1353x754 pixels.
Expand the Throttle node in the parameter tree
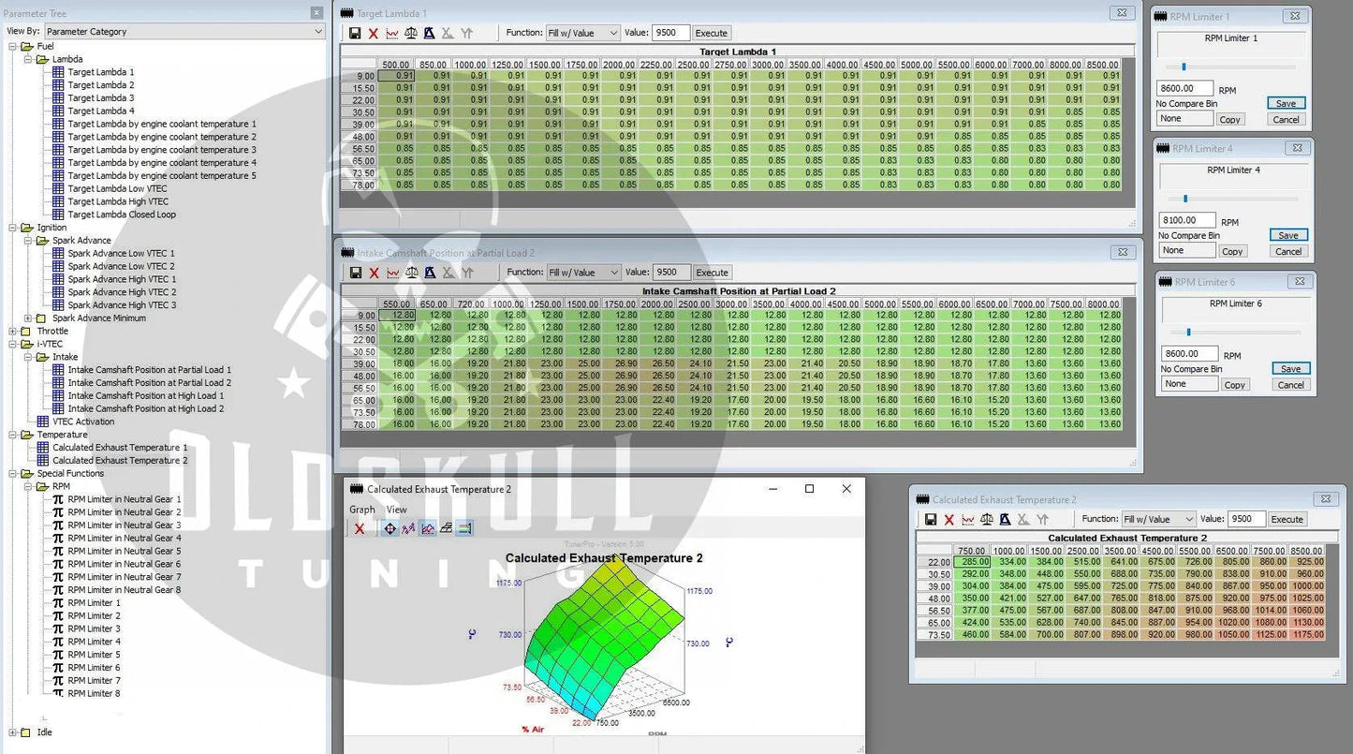point(13,332)
